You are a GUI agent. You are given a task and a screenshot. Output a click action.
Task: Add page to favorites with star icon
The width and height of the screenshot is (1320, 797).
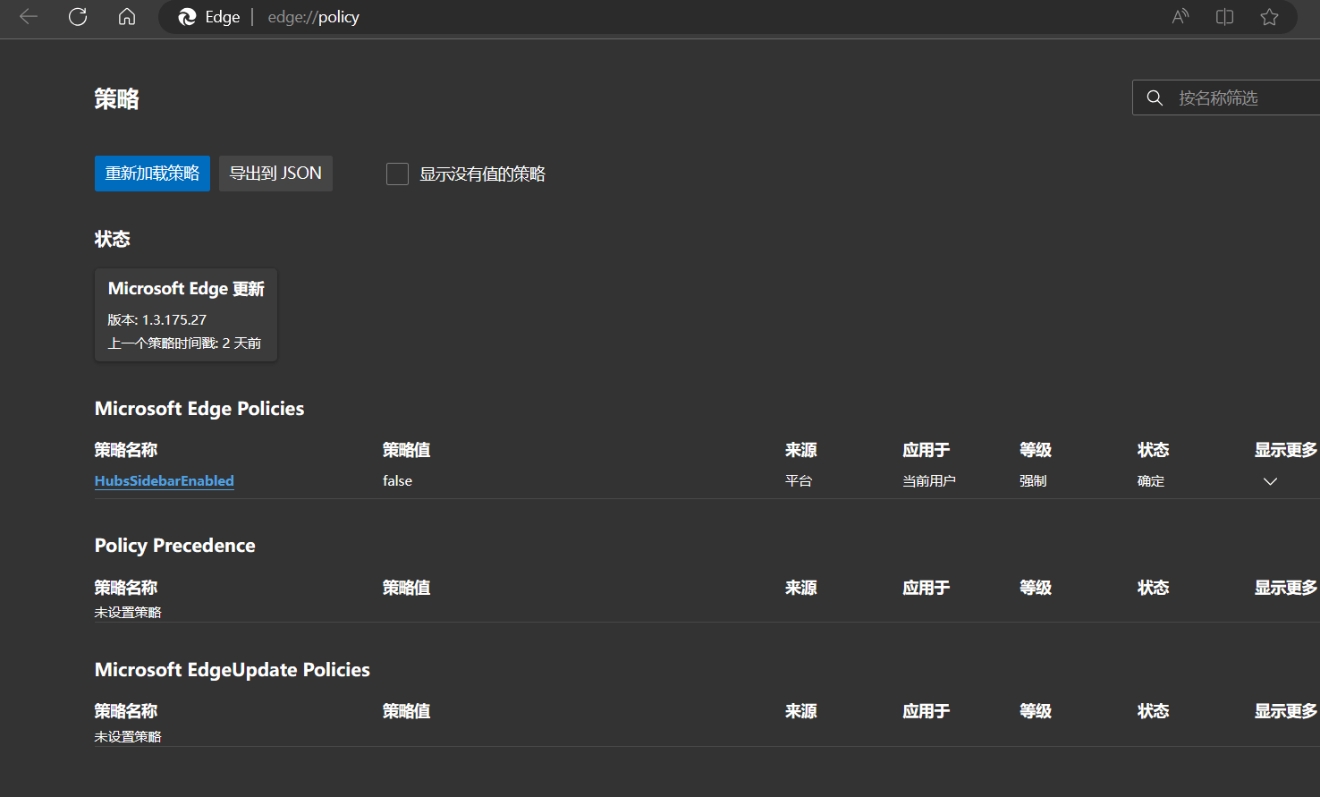pyautogui.click(x=1269, y=17)
